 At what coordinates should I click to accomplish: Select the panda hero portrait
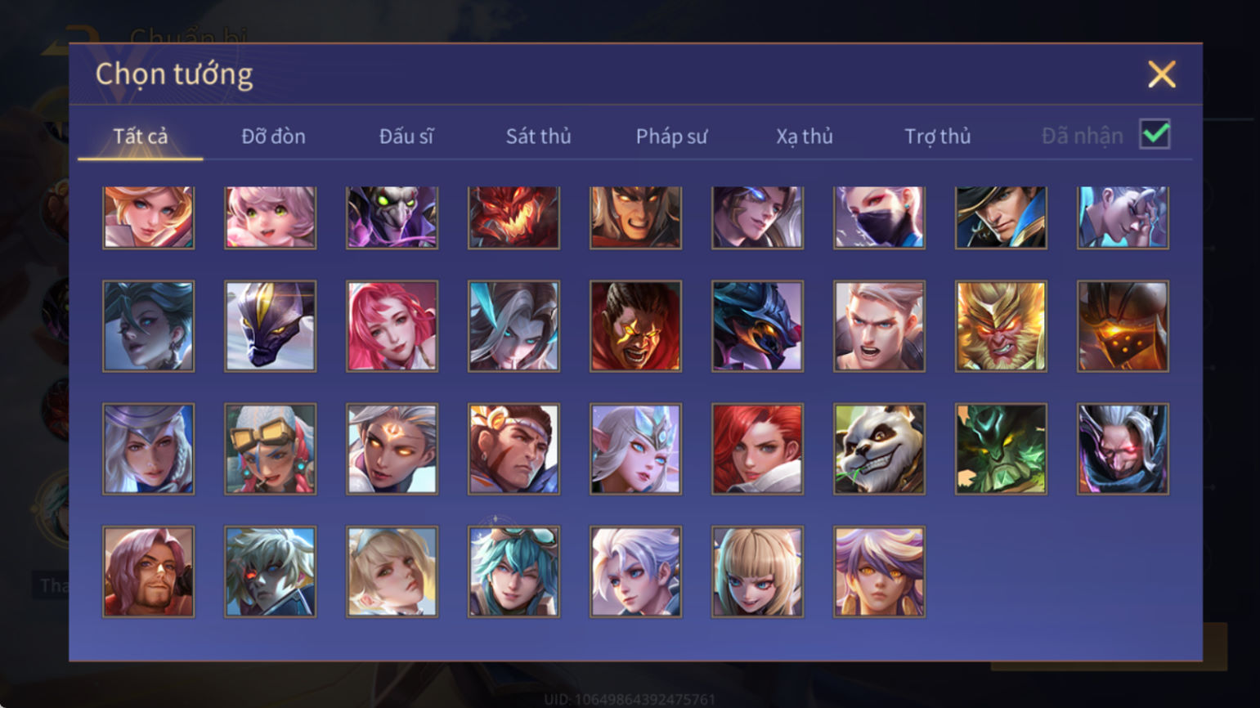tap(879, 449)
